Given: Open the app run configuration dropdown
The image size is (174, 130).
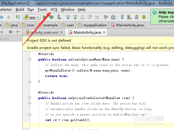Looking at the screenshot, I should pos(32,17).
